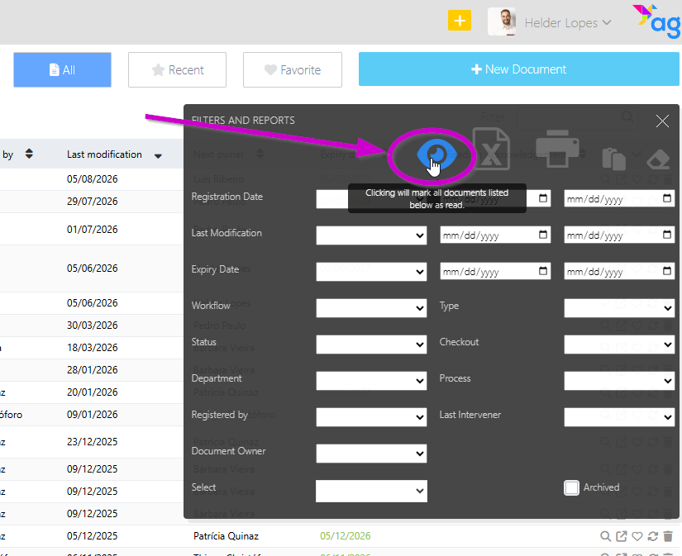This screenshot has height=556, width=682.
Task: Open the Last Modification condition dropdown
Action: (x=371, y=235)
